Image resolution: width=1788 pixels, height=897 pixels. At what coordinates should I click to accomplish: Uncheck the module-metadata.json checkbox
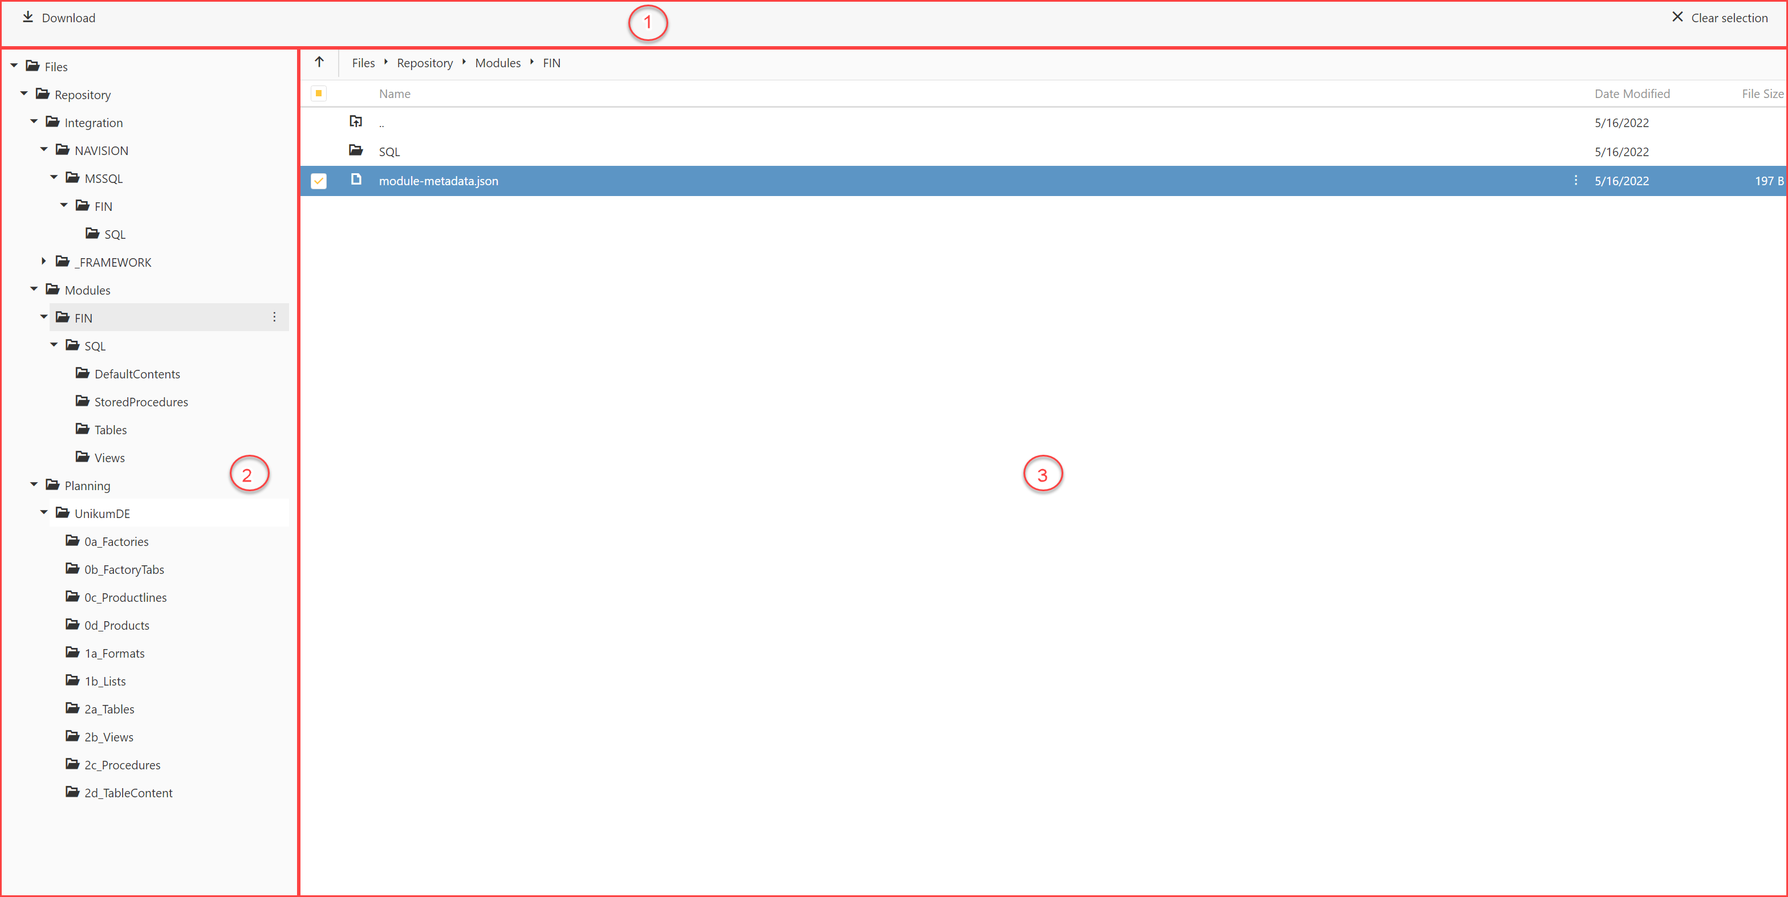319,181
